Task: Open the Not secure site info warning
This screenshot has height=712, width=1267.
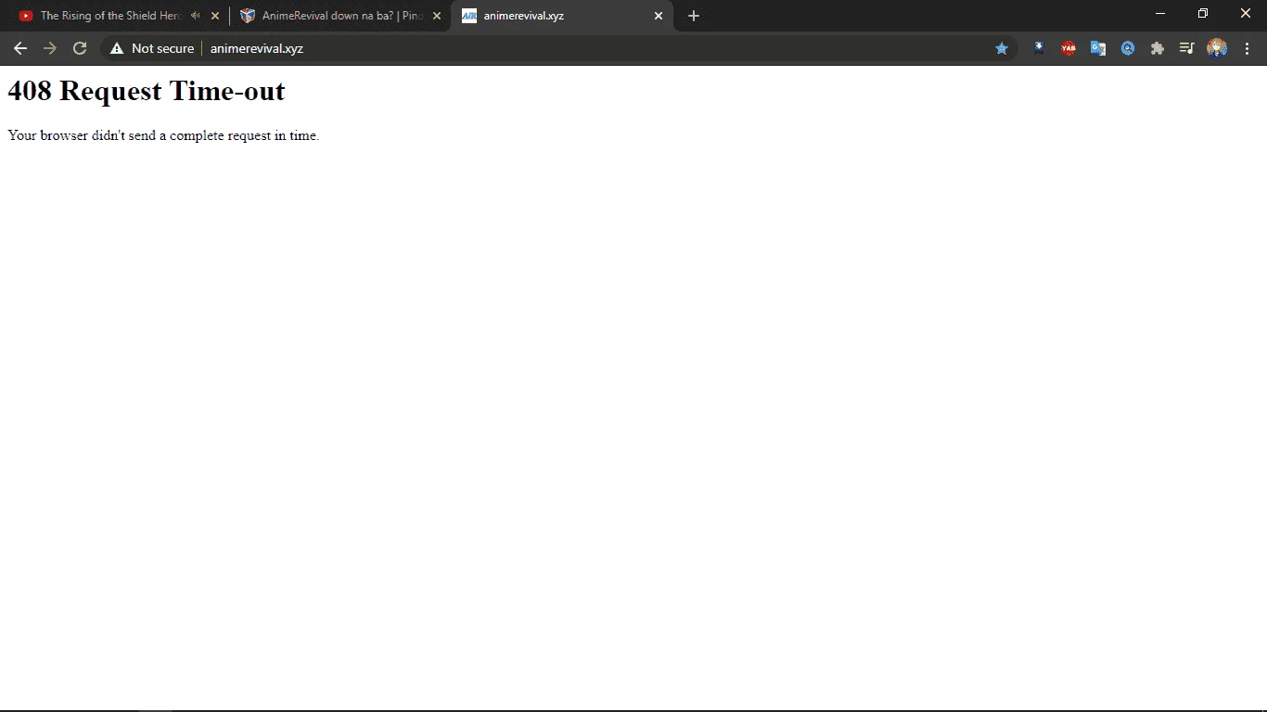Action: [152, 48]
